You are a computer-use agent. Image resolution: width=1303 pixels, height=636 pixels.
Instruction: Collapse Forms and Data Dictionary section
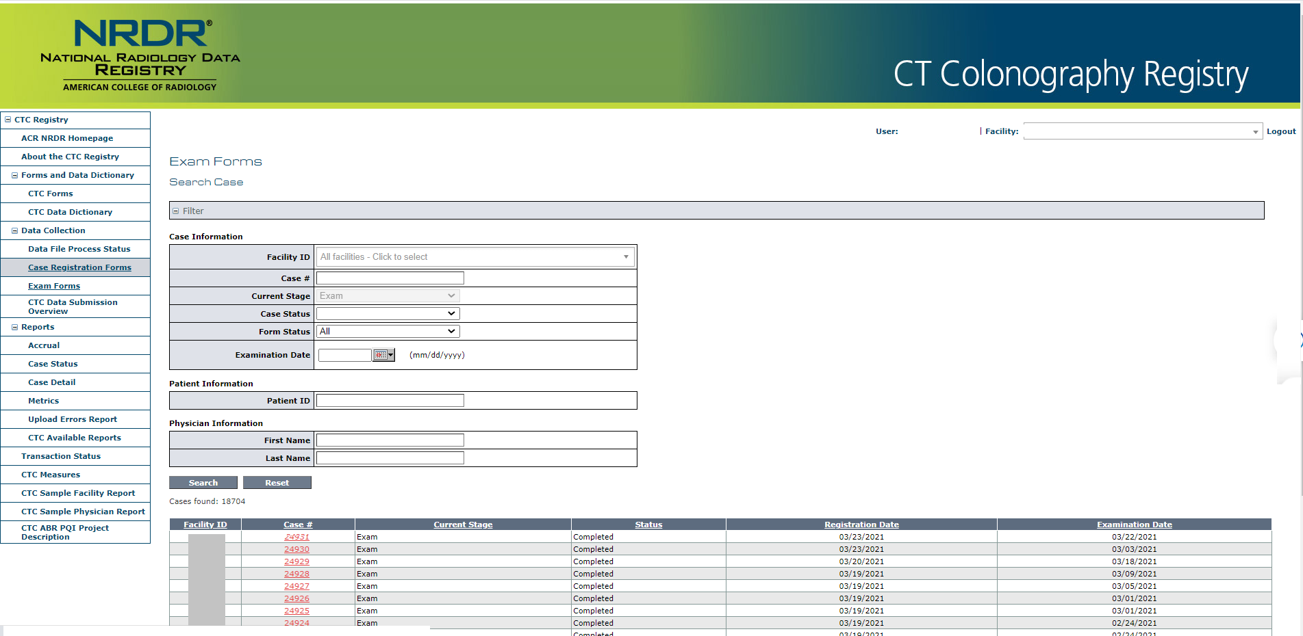[15, 175]
